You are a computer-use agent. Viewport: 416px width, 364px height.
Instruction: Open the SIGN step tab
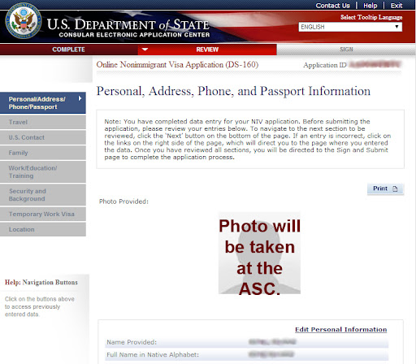click(346, 50)
